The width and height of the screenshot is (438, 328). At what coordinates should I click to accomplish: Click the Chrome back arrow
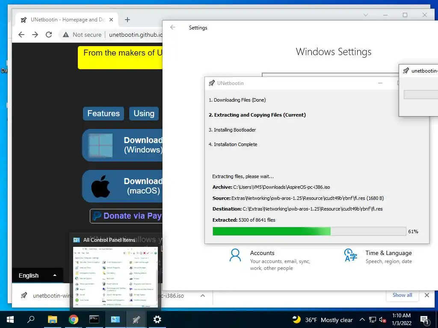click(x=21, y=35)
